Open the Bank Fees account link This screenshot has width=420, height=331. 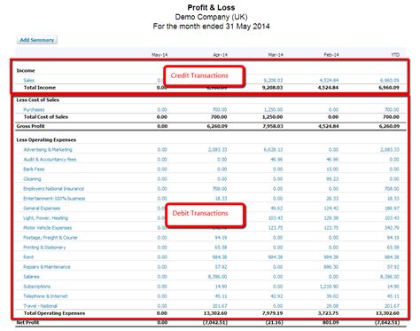pos(34,169)
